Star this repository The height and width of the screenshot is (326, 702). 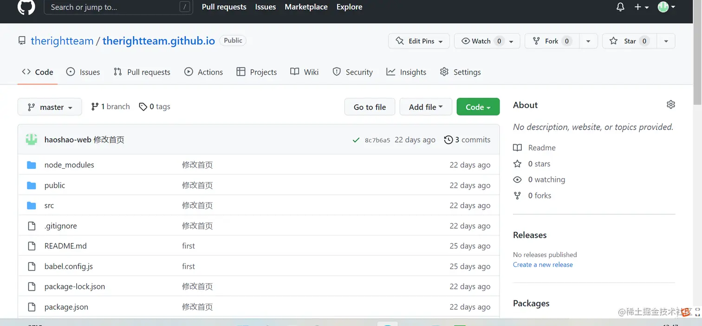click(629, 41)
